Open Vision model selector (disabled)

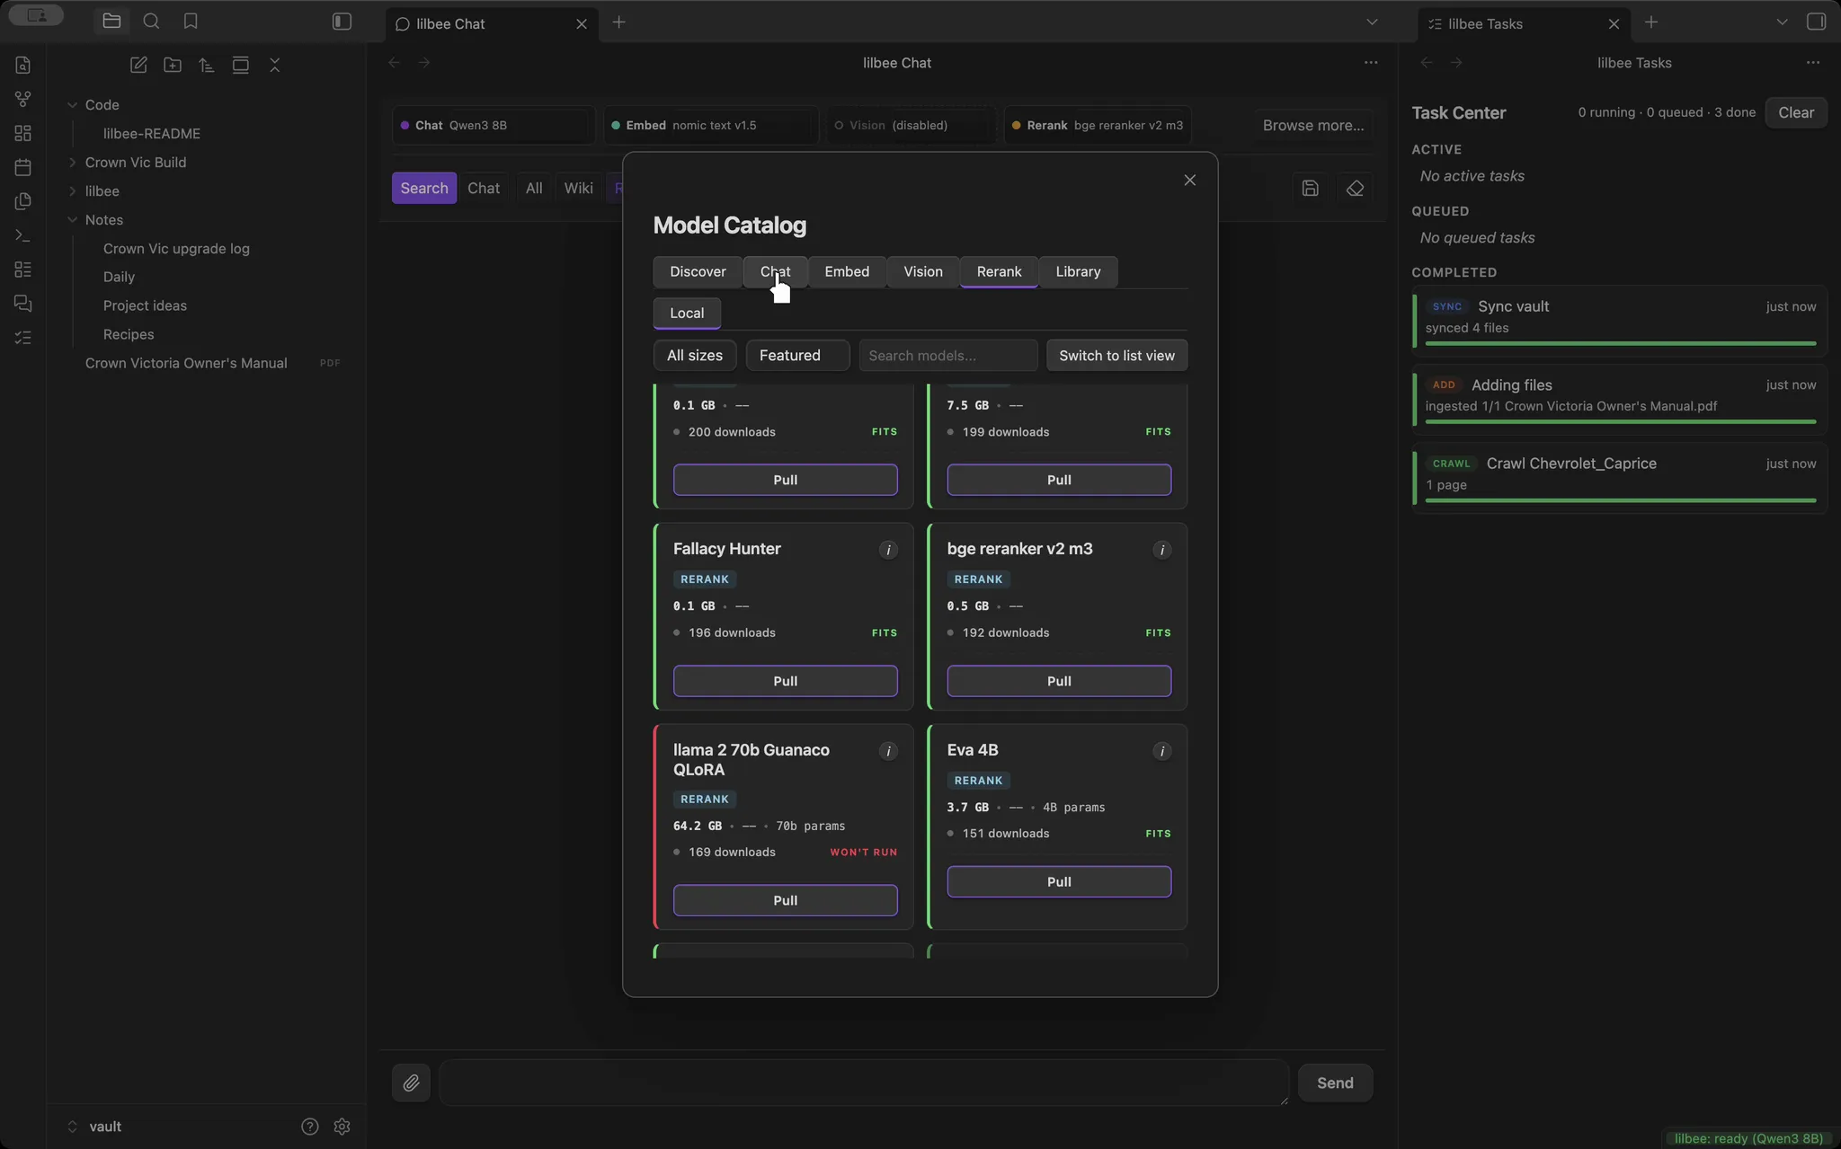point(911,125)
